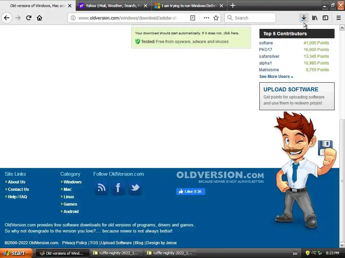Screen dimensions: 345x258
Task: Close the Yahoo tab
Action: click(146, 6)
